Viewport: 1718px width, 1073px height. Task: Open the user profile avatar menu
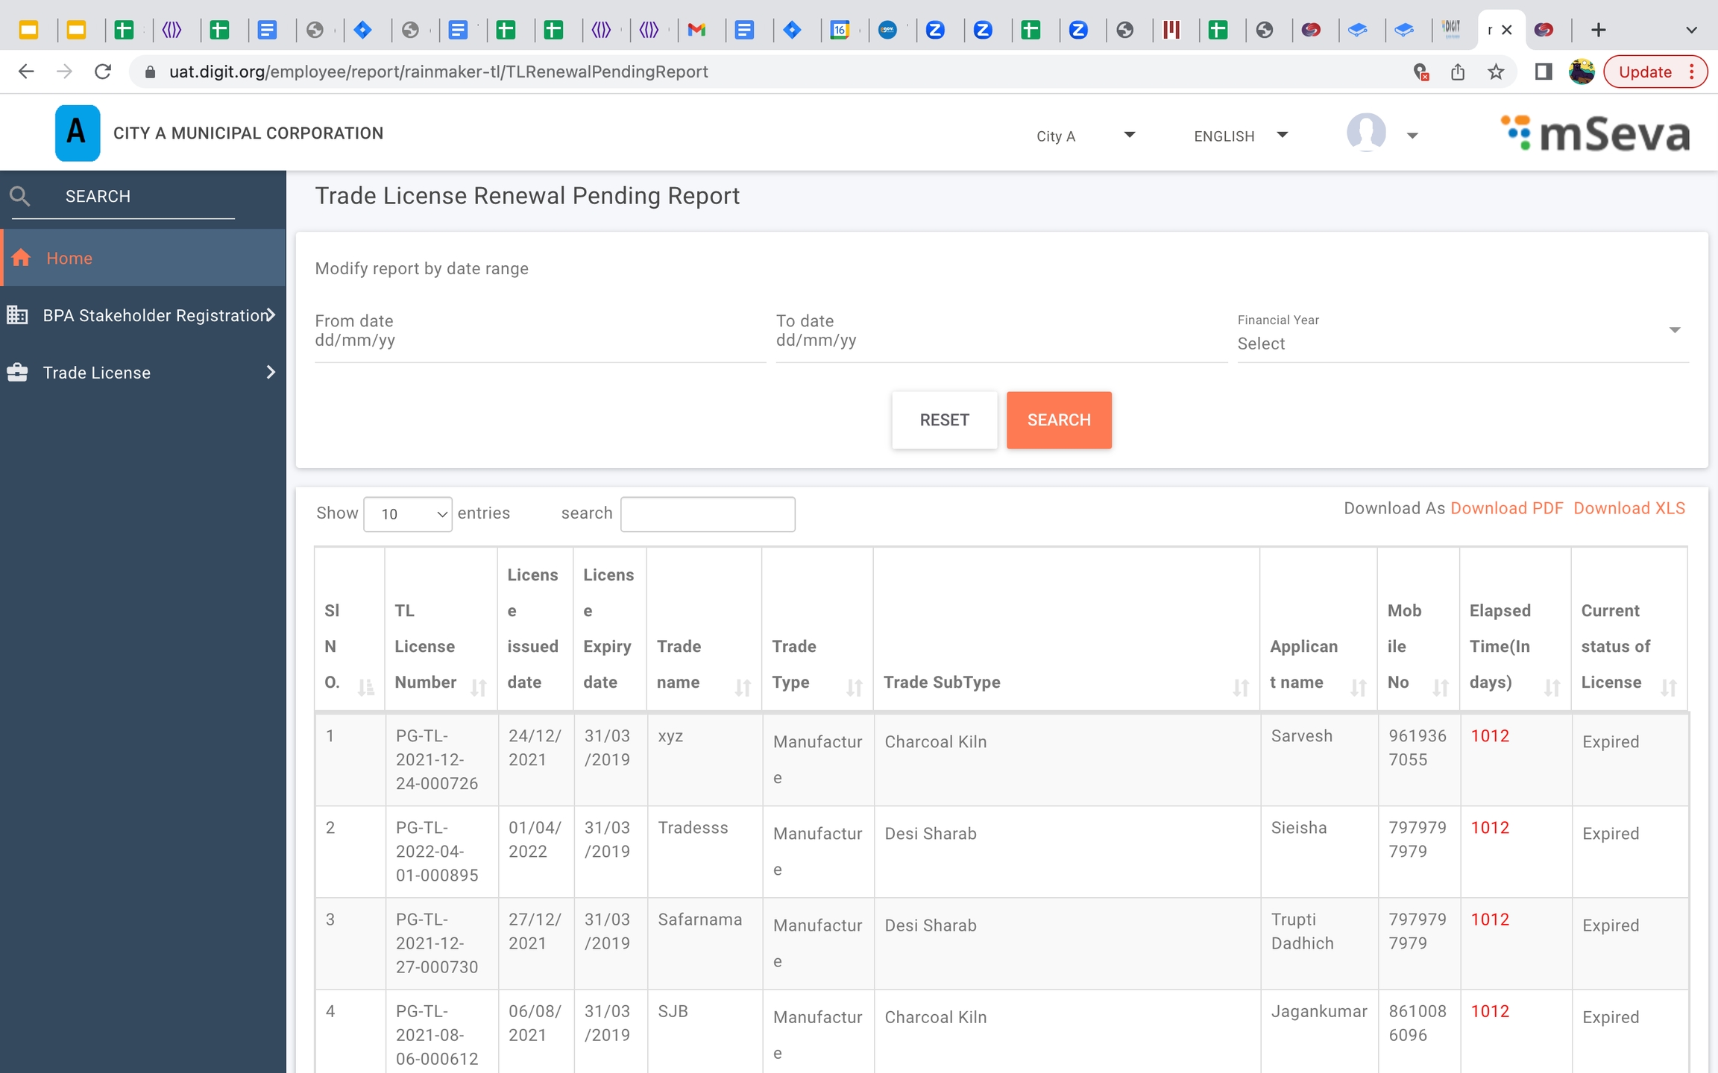click(1367, 133)
